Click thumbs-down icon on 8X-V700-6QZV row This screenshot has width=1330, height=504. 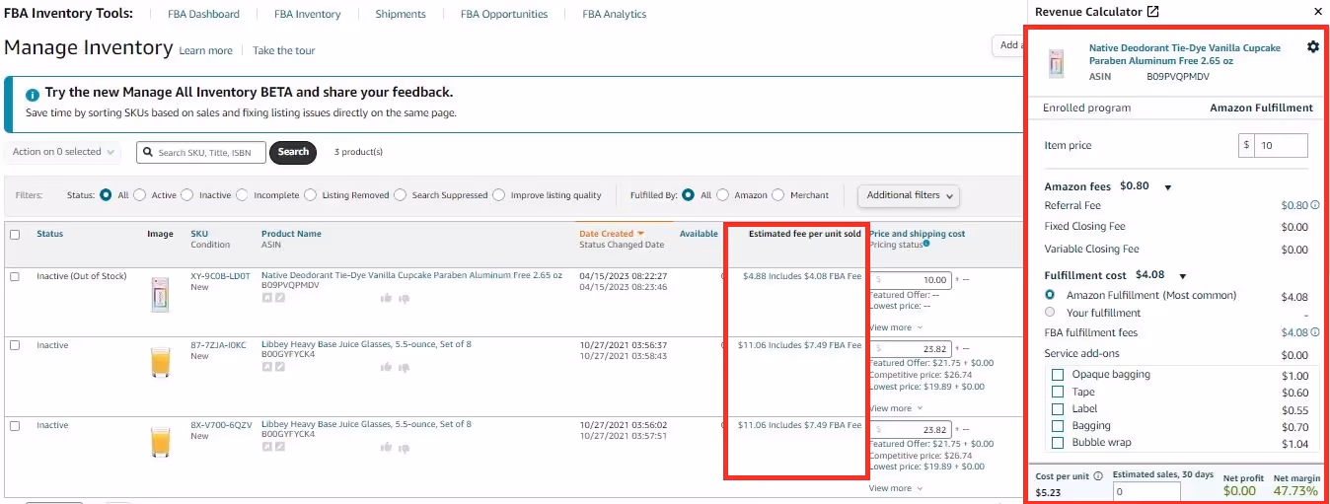click(x=403, y=447)
